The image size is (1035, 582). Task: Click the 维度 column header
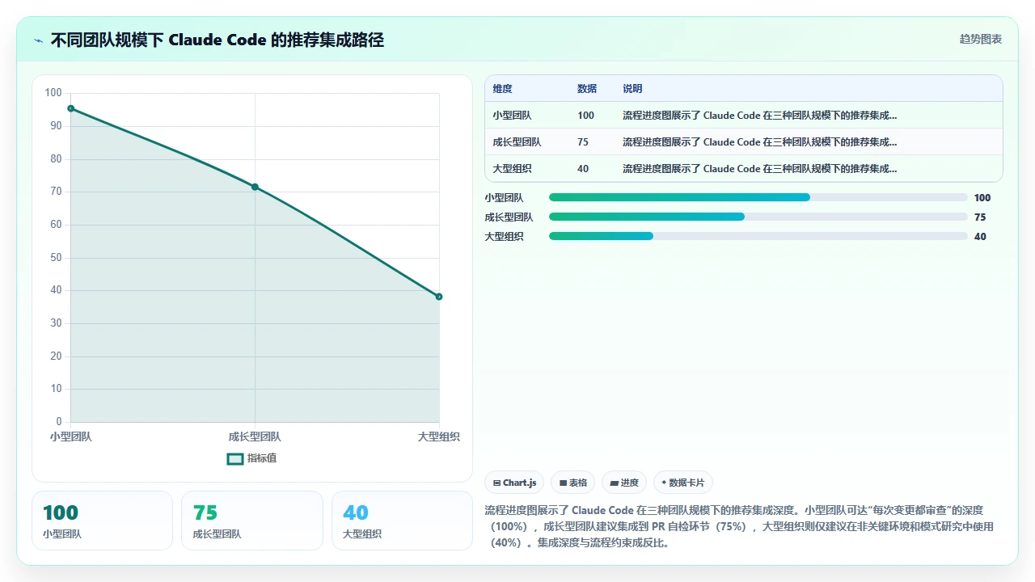502,89
